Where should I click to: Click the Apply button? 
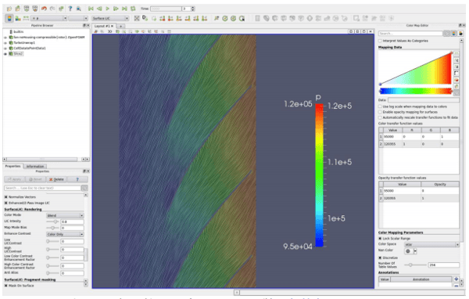pos(14,179)
